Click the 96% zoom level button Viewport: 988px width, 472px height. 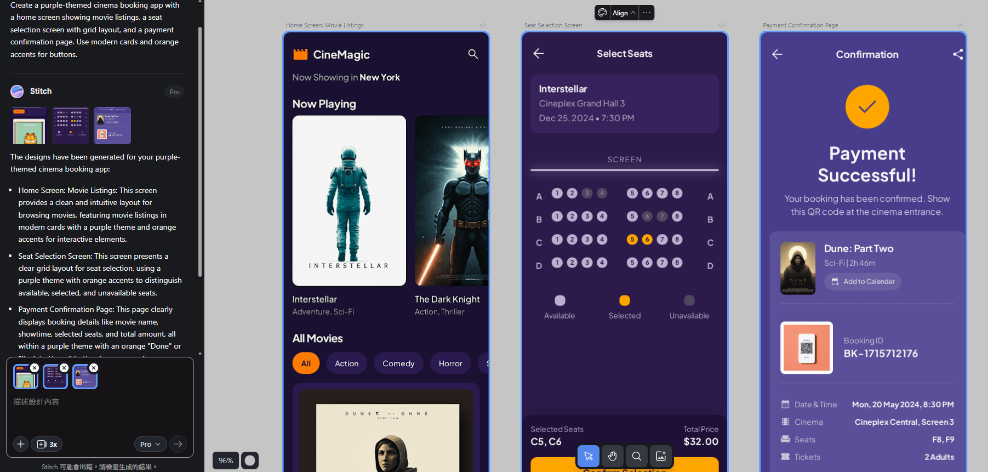tap(225, 460)
